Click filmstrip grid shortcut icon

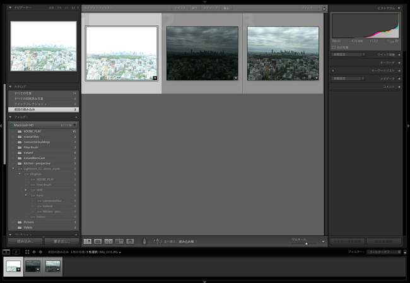[x=27, y=252]
